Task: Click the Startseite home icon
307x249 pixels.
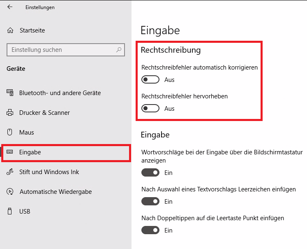Action: 10,30
